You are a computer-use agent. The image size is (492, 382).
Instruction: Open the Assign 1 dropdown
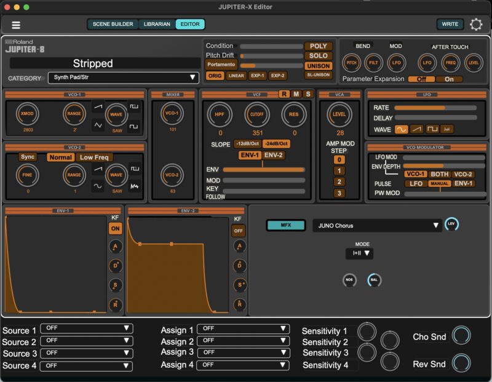[x=243, y=328]
